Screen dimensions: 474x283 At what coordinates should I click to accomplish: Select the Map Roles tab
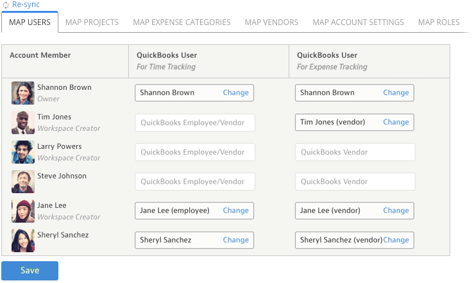[x=439, y=22]
